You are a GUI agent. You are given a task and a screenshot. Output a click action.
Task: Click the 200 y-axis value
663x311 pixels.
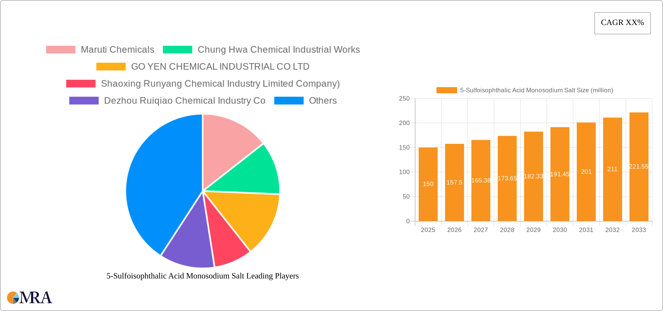404,123
